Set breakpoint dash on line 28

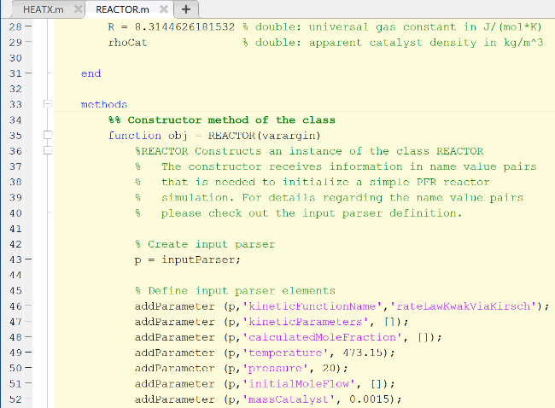[28, 26]
